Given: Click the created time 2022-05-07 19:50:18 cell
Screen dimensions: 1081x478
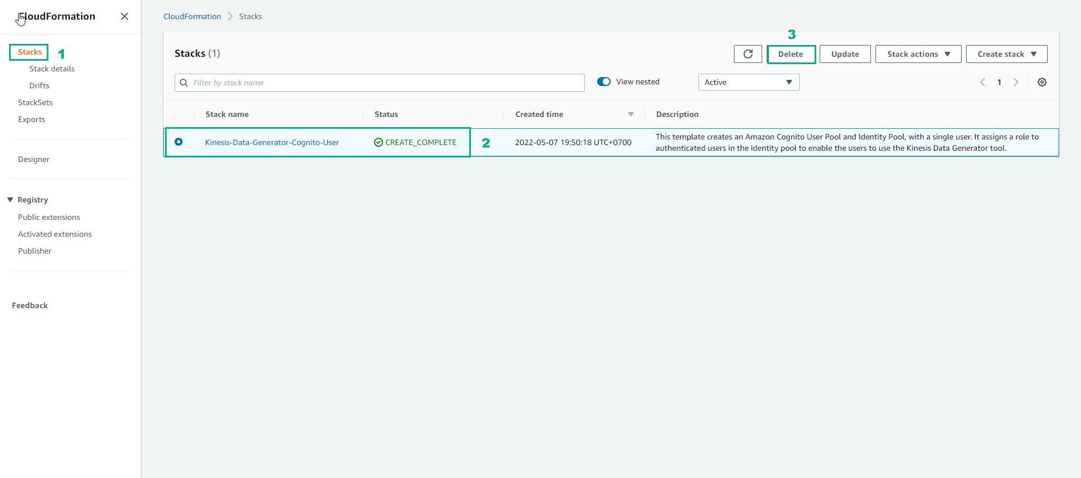Looking at the screenshot, I should 573,142.
